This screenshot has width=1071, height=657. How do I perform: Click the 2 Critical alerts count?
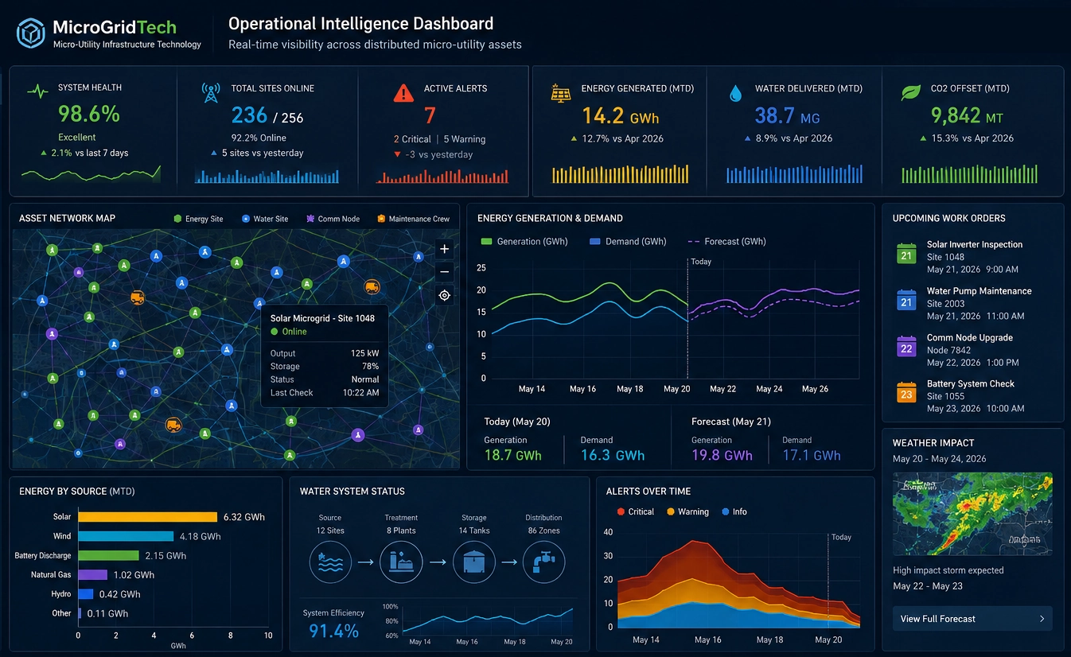pyautogui.click(x=412, y=139)
